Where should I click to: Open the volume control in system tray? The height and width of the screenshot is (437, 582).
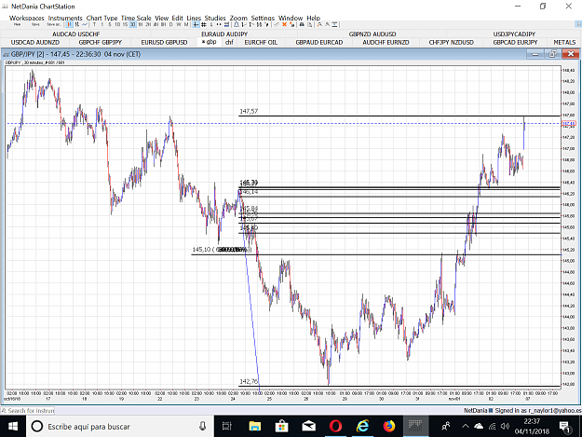pyautogui.click(x=505, y=426)
